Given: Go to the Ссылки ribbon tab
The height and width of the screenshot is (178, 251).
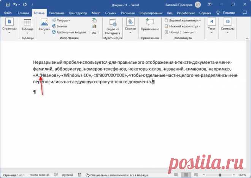Looking at the screenshot, I should 111,13.
